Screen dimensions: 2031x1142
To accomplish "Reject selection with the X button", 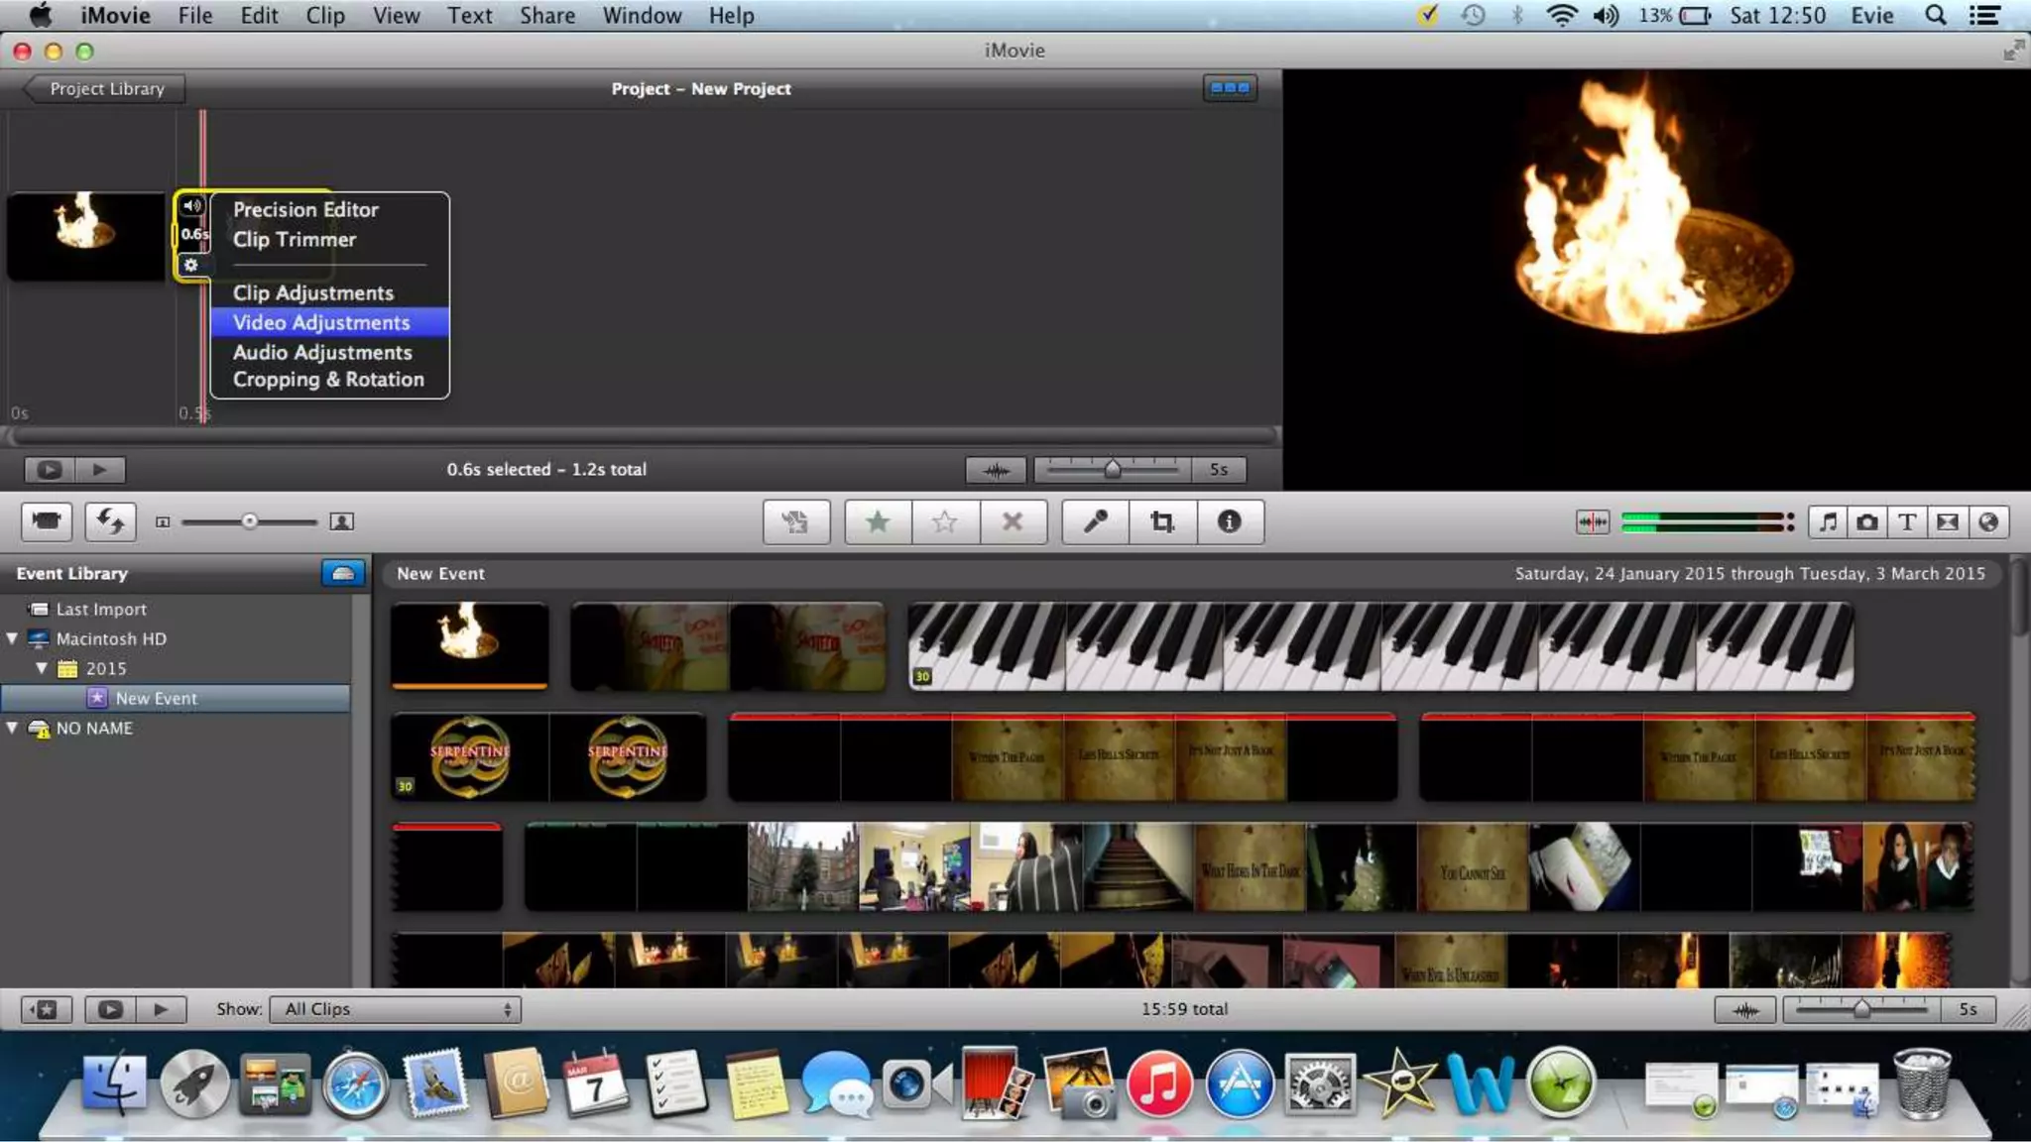I will [1013, 521].
